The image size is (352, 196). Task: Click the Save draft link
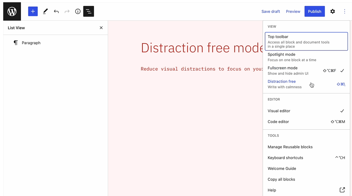[x=271, y=12]
